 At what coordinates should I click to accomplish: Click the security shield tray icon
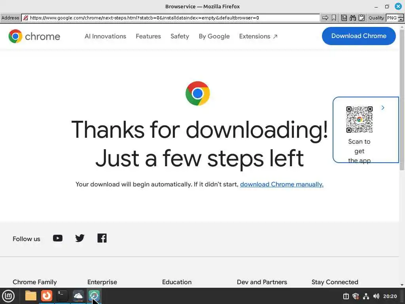tap(356, 296)
